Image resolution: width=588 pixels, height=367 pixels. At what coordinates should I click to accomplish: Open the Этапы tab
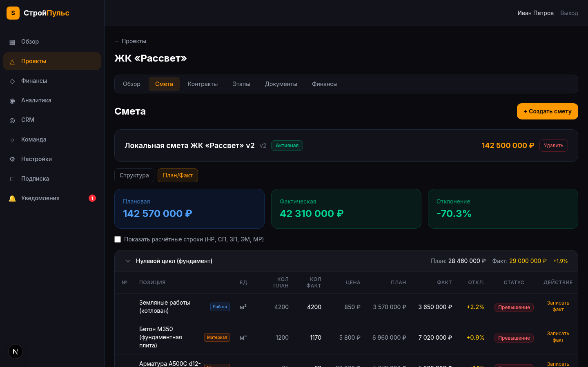[x=241, y=84]
